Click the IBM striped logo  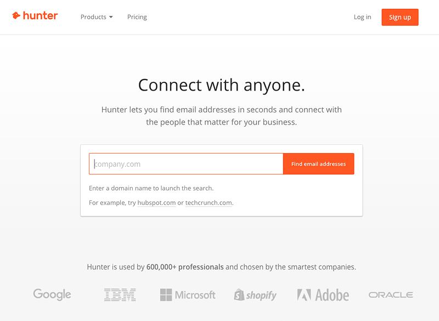[120, 295]
